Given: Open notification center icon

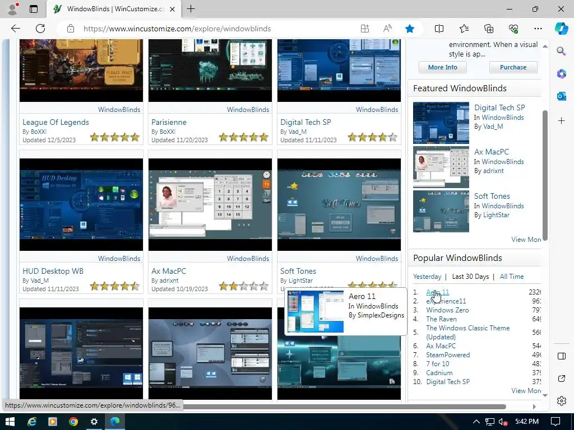Looking at the screenshot, I should [x=556, y=422].
